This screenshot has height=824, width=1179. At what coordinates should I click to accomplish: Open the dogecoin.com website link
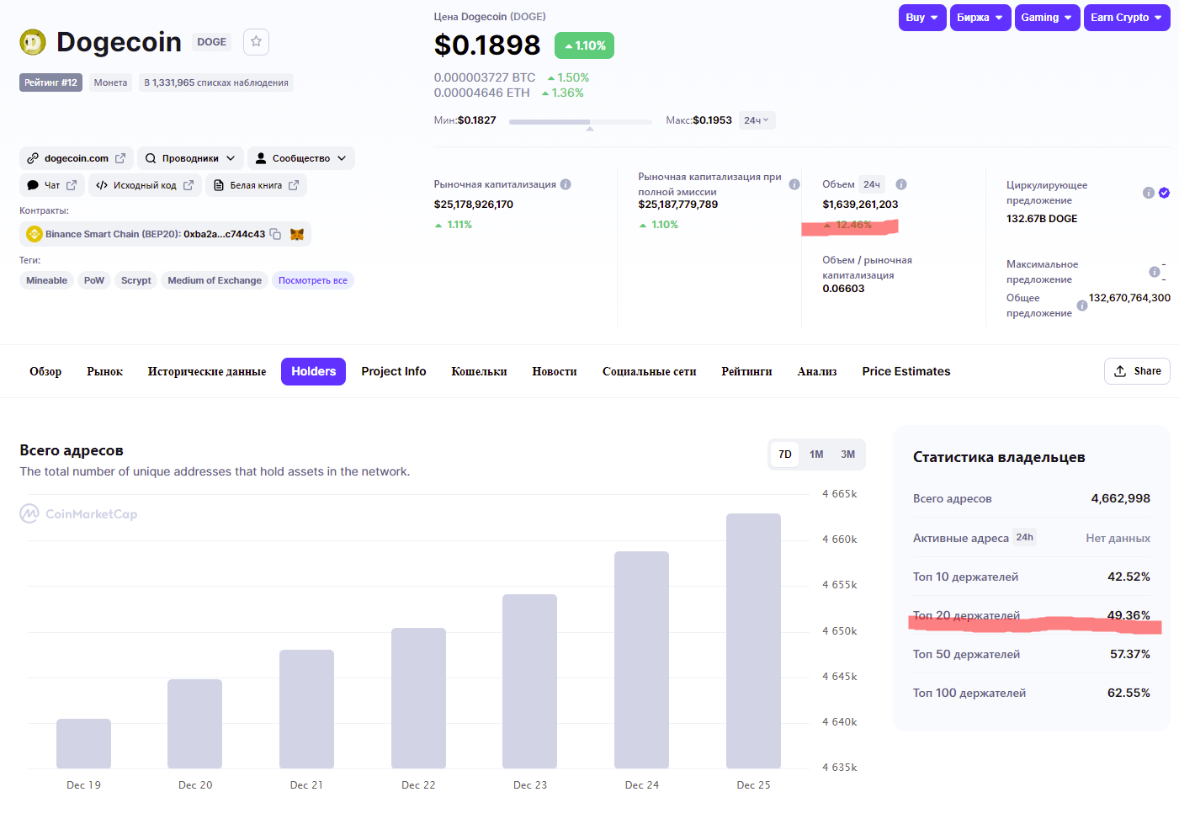(x=77, y=158)
